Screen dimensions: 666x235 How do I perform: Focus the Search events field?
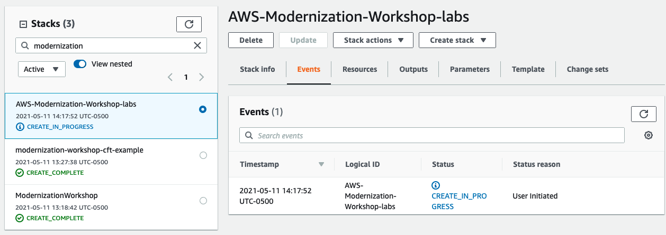pos(432,136)
